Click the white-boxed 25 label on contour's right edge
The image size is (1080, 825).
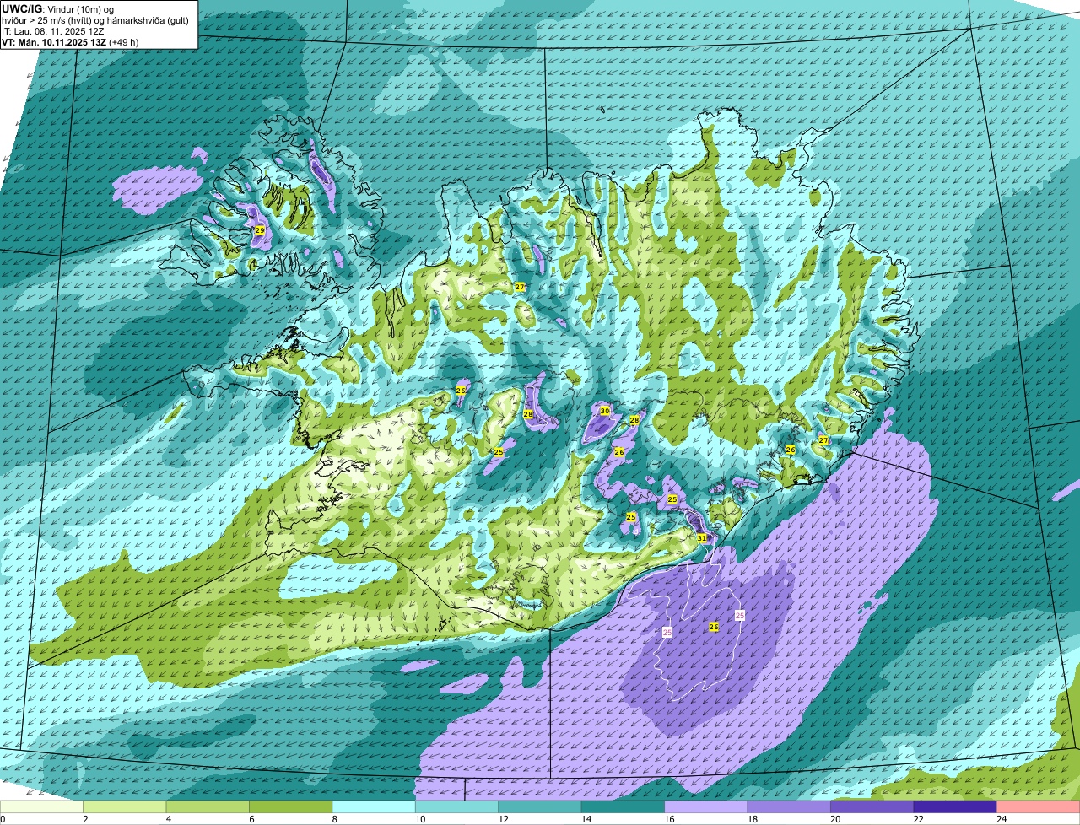coord(740,616)
